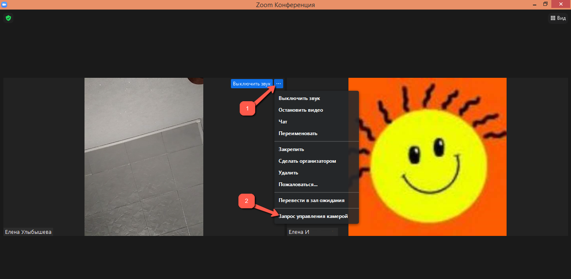This screenshot has width=571, height=279.
Task: Choose Пожаловаться... from the menu
Action: [298, 184]
